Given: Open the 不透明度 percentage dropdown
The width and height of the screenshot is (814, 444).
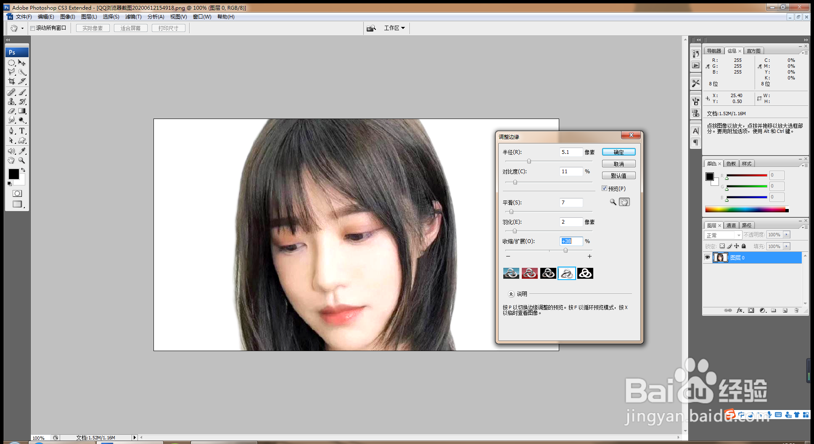Looking at the screenshot, I should (x=786, y=235).
